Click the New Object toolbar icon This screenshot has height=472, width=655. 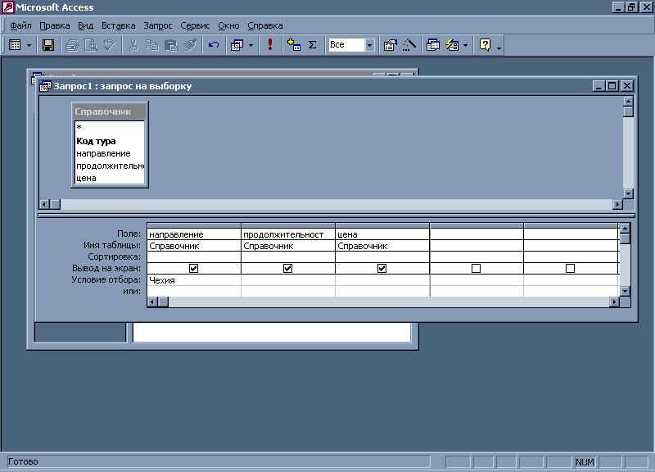click(x=452, y=45)
